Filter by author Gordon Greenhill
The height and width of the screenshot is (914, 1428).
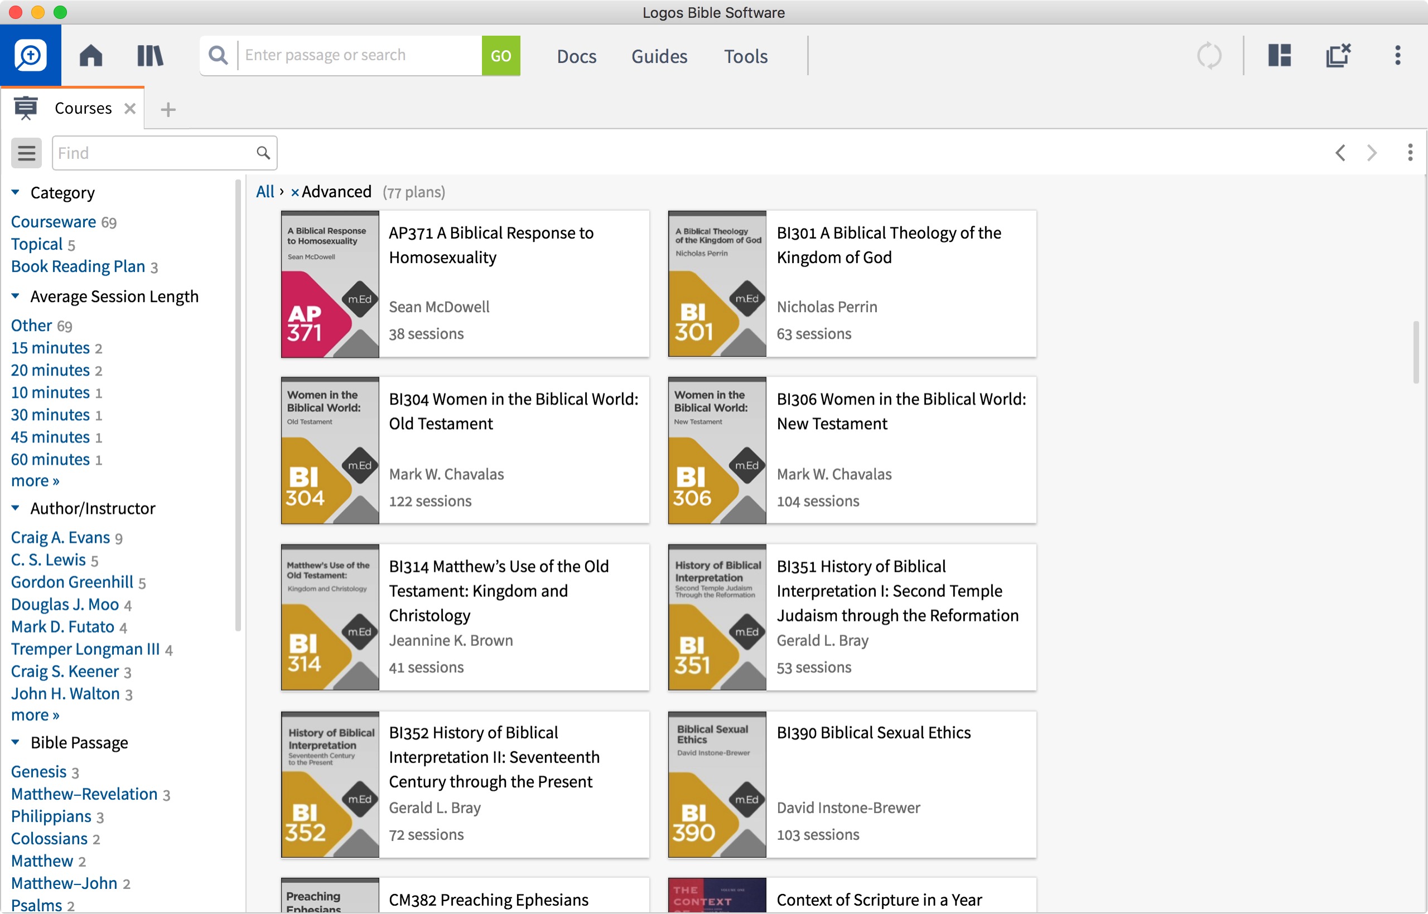[x=72, y=582]
